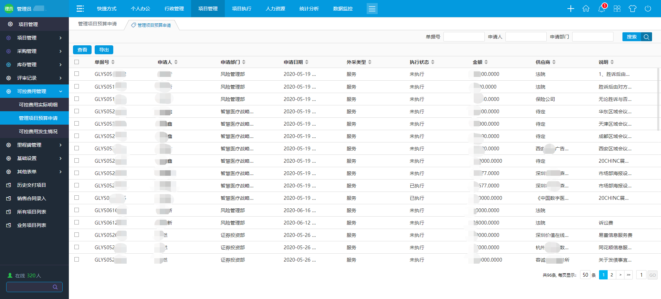The height and width of the screenshot is (299, 661).
Task: Open the four-squares apps icon in top bar
Action: [x=617, y=9]
